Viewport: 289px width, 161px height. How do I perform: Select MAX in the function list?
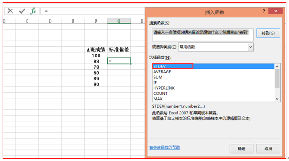coord(213,99)
